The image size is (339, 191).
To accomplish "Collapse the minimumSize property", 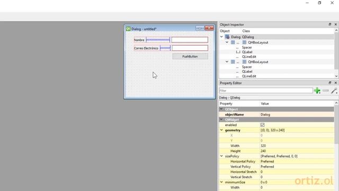I will click(221, 182).
